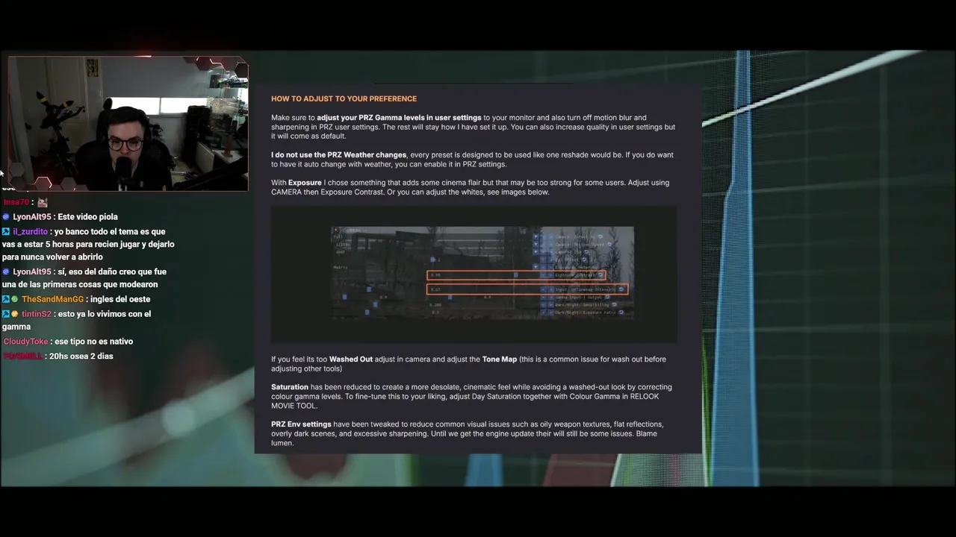Click badge beside 'Este video piola' message
956x537 pixels.
pos(6,217)
